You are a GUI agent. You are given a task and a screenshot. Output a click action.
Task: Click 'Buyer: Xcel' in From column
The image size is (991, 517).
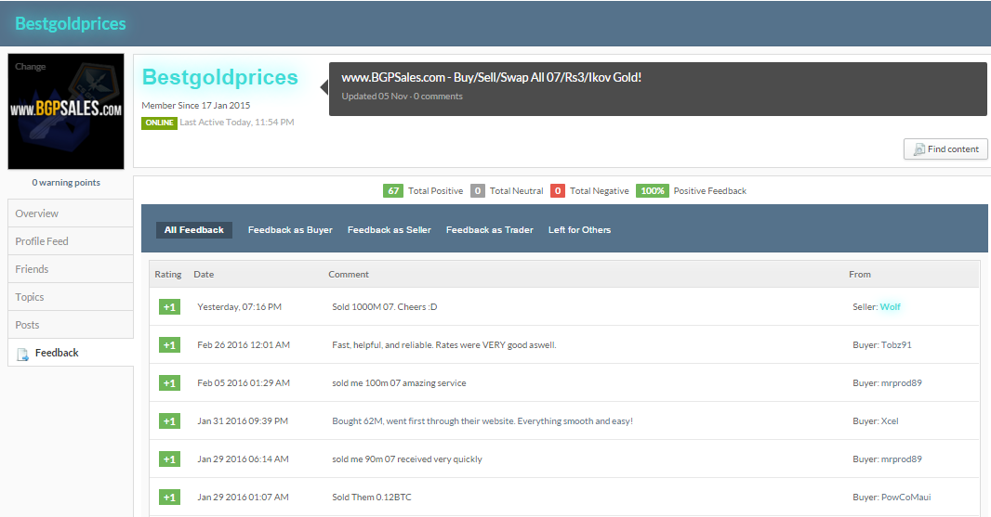pos(876,421)
